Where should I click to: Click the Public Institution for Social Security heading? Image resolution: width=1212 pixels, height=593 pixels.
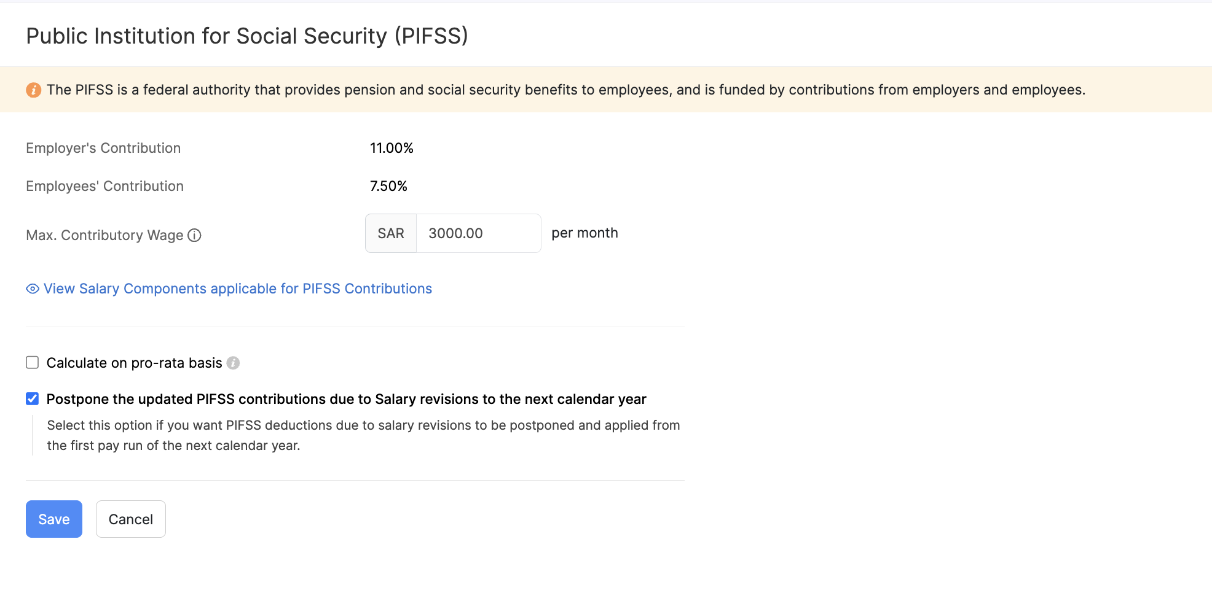coord(246,36)
